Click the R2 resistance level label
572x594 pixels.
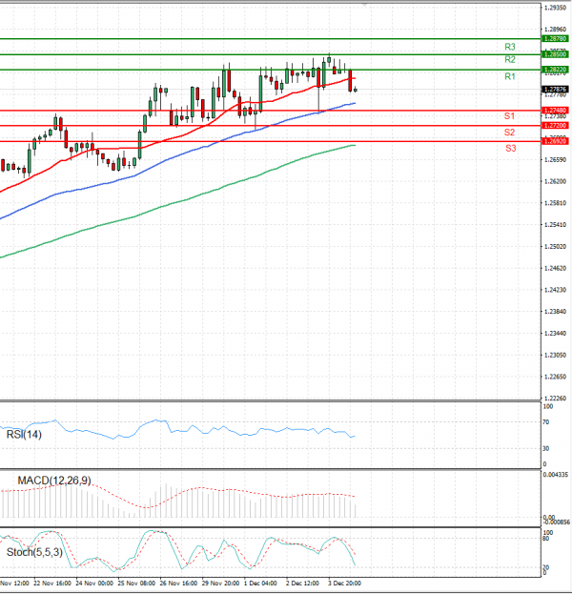coord(510,60)
